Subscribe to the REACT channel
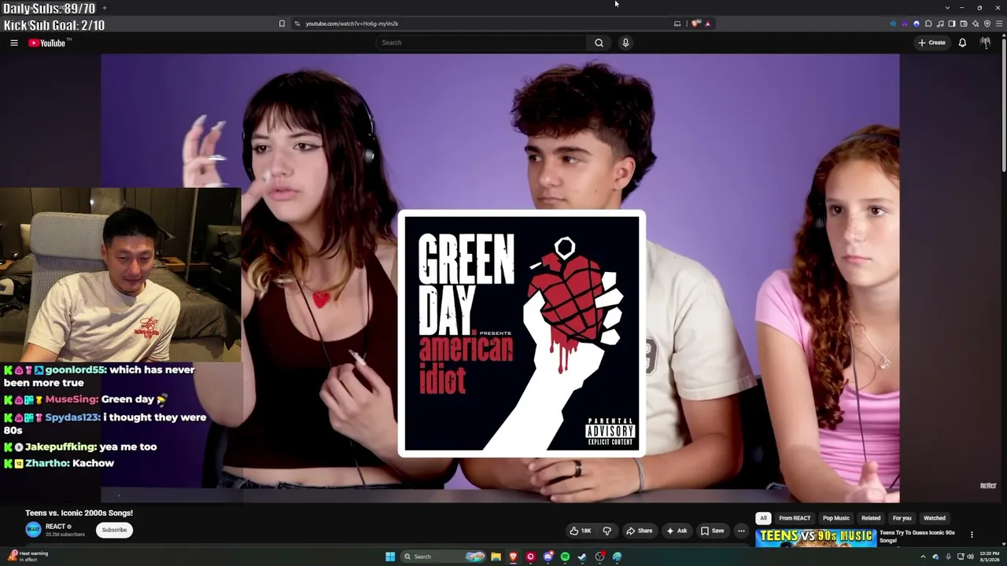Viewport: 1007px width, 566px height. [114, 530]
